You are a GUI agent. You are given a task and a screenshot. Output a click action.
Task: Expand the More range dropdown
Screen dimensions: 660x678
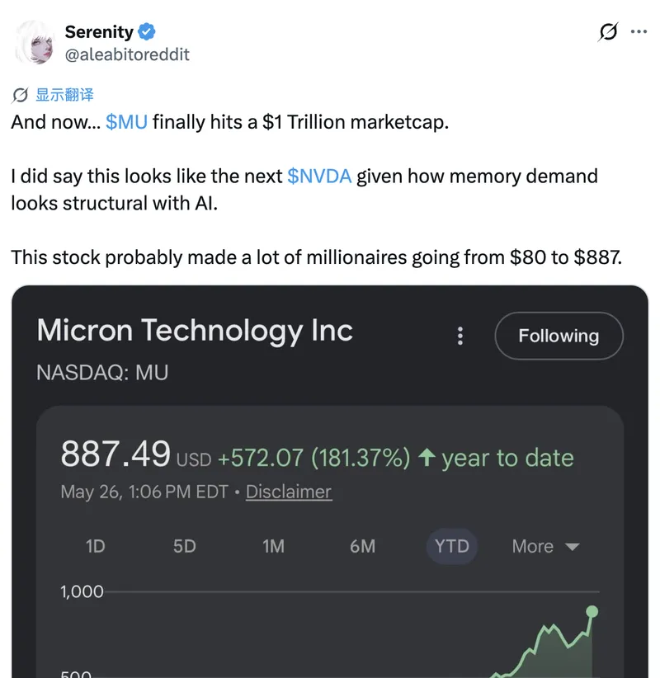tap(545, 546)
